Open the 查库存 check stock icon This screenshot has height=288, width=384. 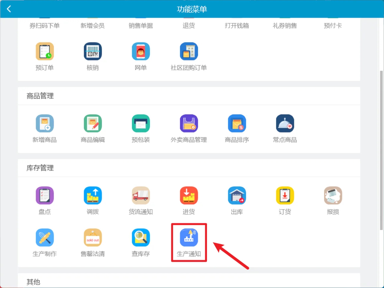coord(141,237)
